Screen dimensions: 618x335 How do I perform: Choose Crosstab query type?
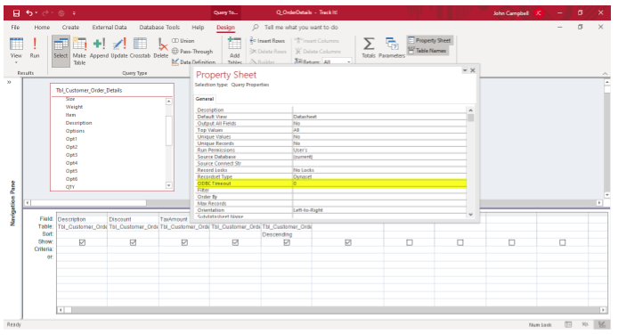(x=140, y=48)
